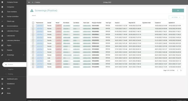Collapse the Screenings submenu chevron

tap(24, 55)
